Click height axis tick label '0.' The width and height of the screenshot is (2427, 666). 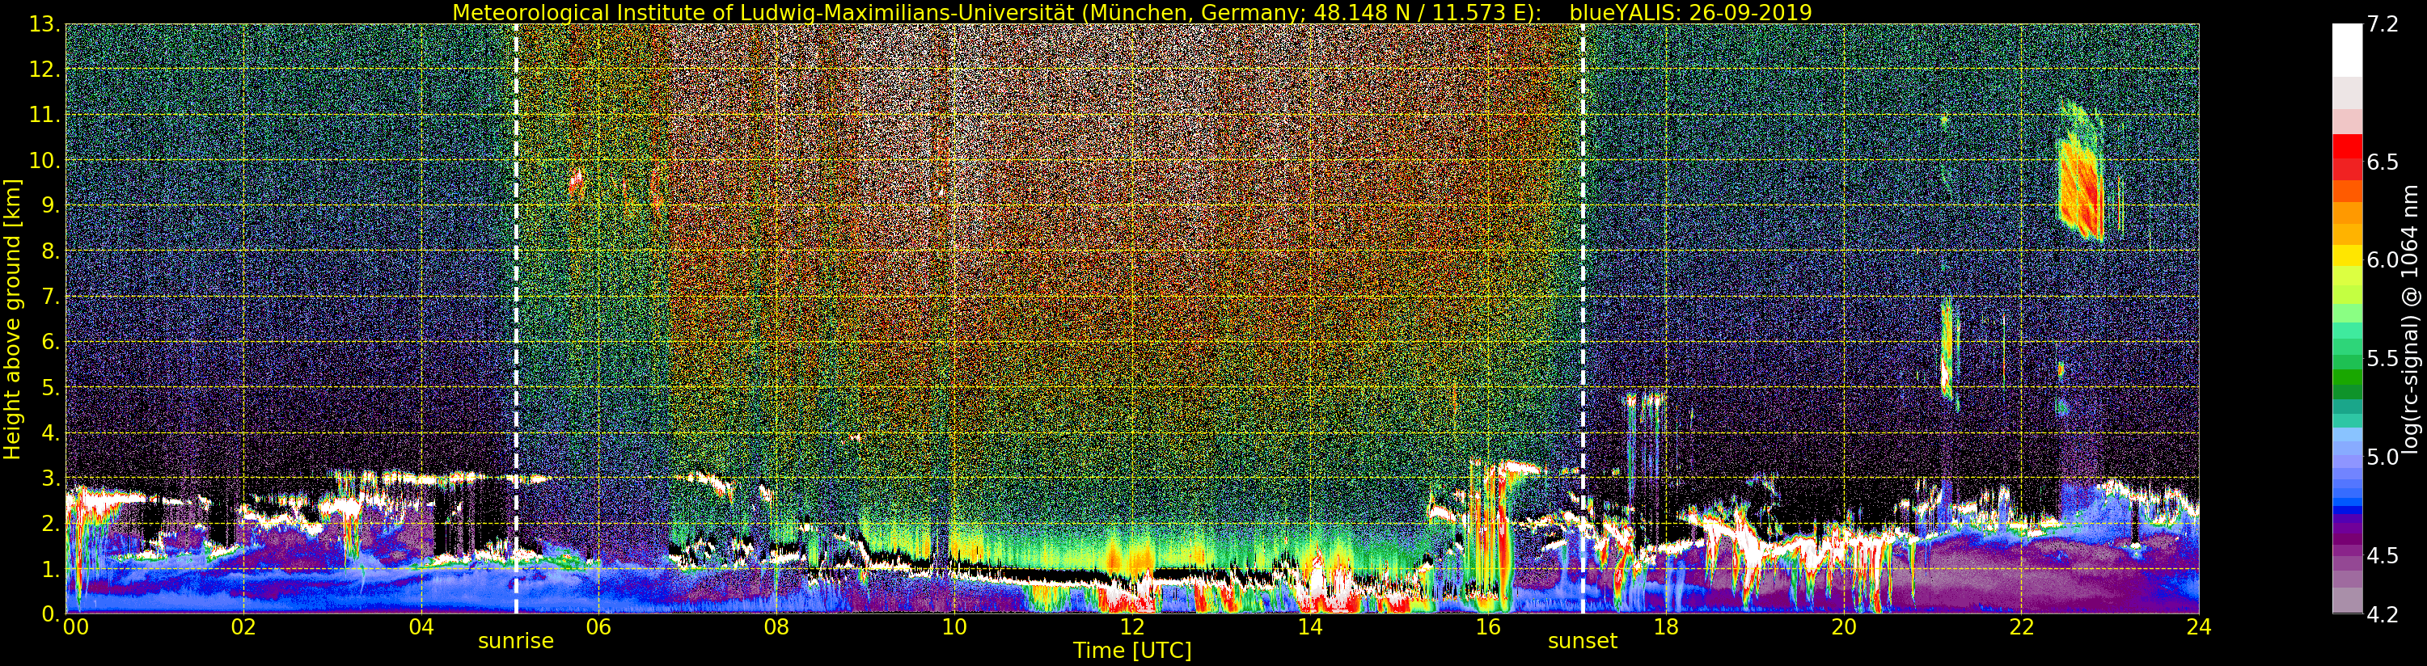tap(49, 613)
